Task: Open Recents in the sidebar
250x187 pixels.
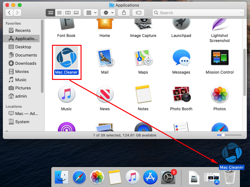Action: (21, 30)
